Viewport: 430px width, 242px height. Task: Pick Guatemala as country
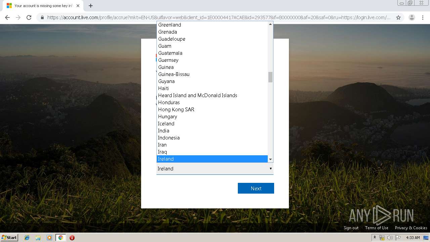pos(212,53)
